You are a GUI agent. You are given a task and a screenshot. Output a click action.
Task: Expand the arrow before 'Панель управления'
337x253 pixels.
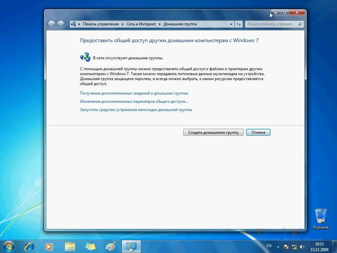click(x=79, y=24)
